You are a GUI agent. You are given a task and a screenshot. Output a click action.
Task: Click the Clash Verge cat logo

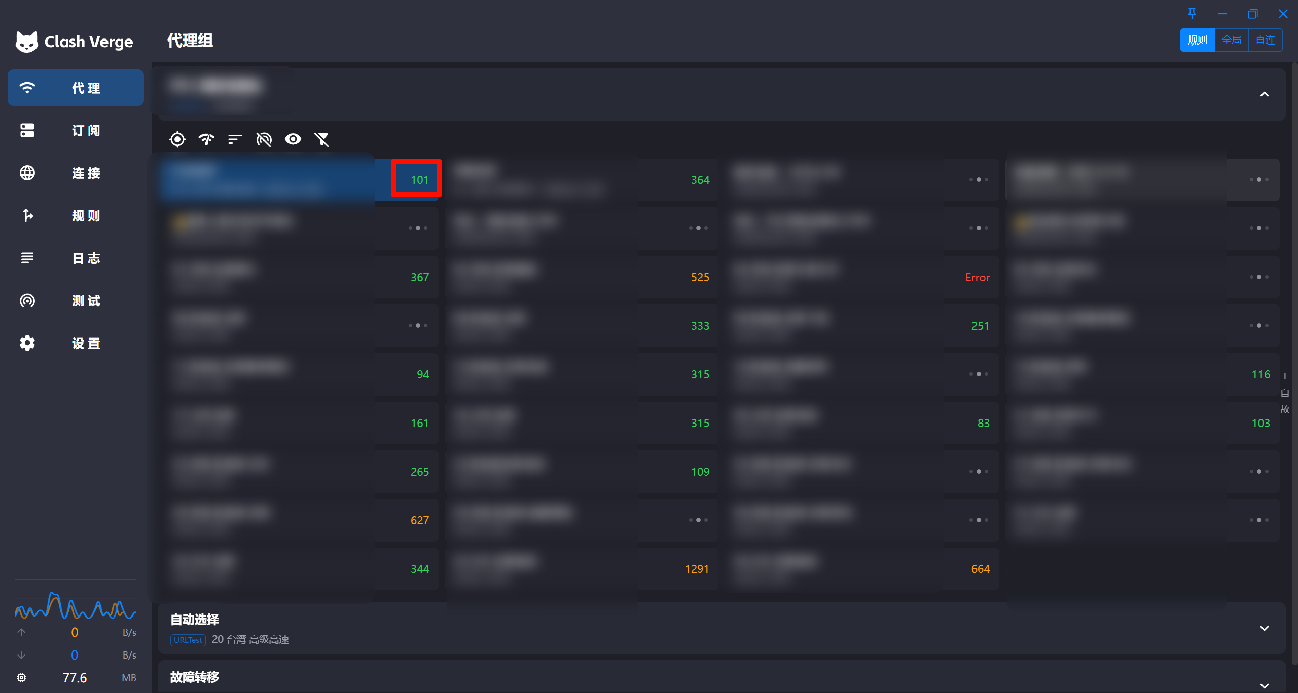click(27, 42)
